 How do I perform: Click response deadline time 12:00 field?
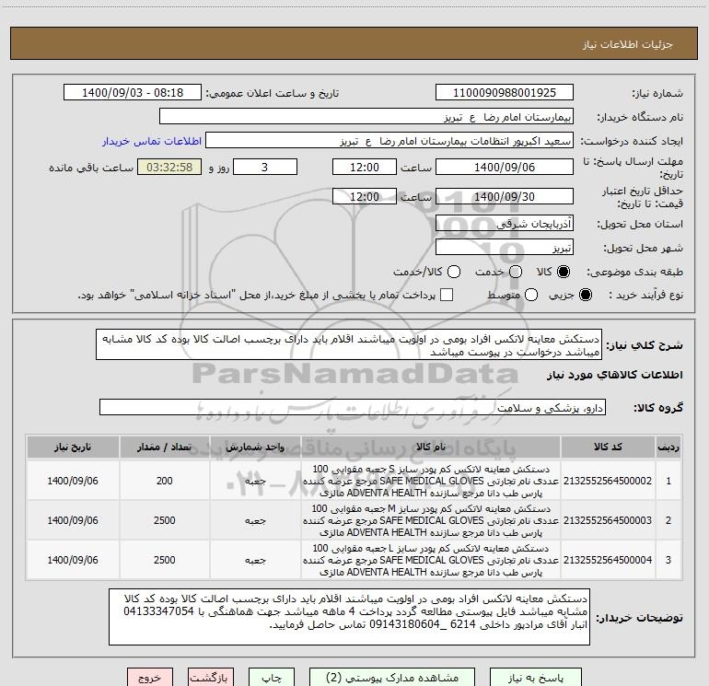coord(365,167)
